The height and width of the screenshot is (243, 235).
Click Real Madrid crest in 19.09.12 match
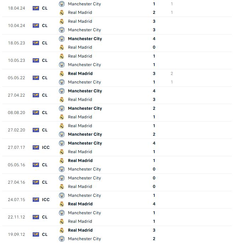pyautogui.click(x=62, y=230)
